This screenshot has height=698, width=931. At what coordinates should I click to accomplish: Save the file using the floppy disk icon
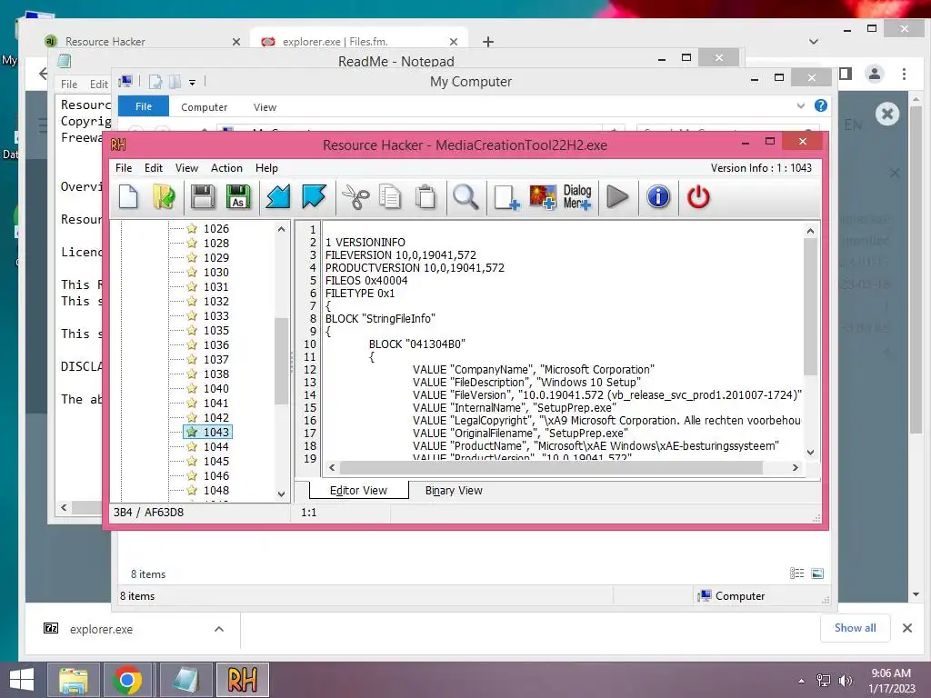[203, 197]
